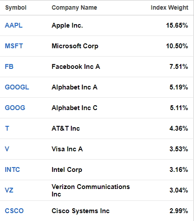Sort by the Symbol column header
Screen dimensions: 194x221
pos(16,7)
